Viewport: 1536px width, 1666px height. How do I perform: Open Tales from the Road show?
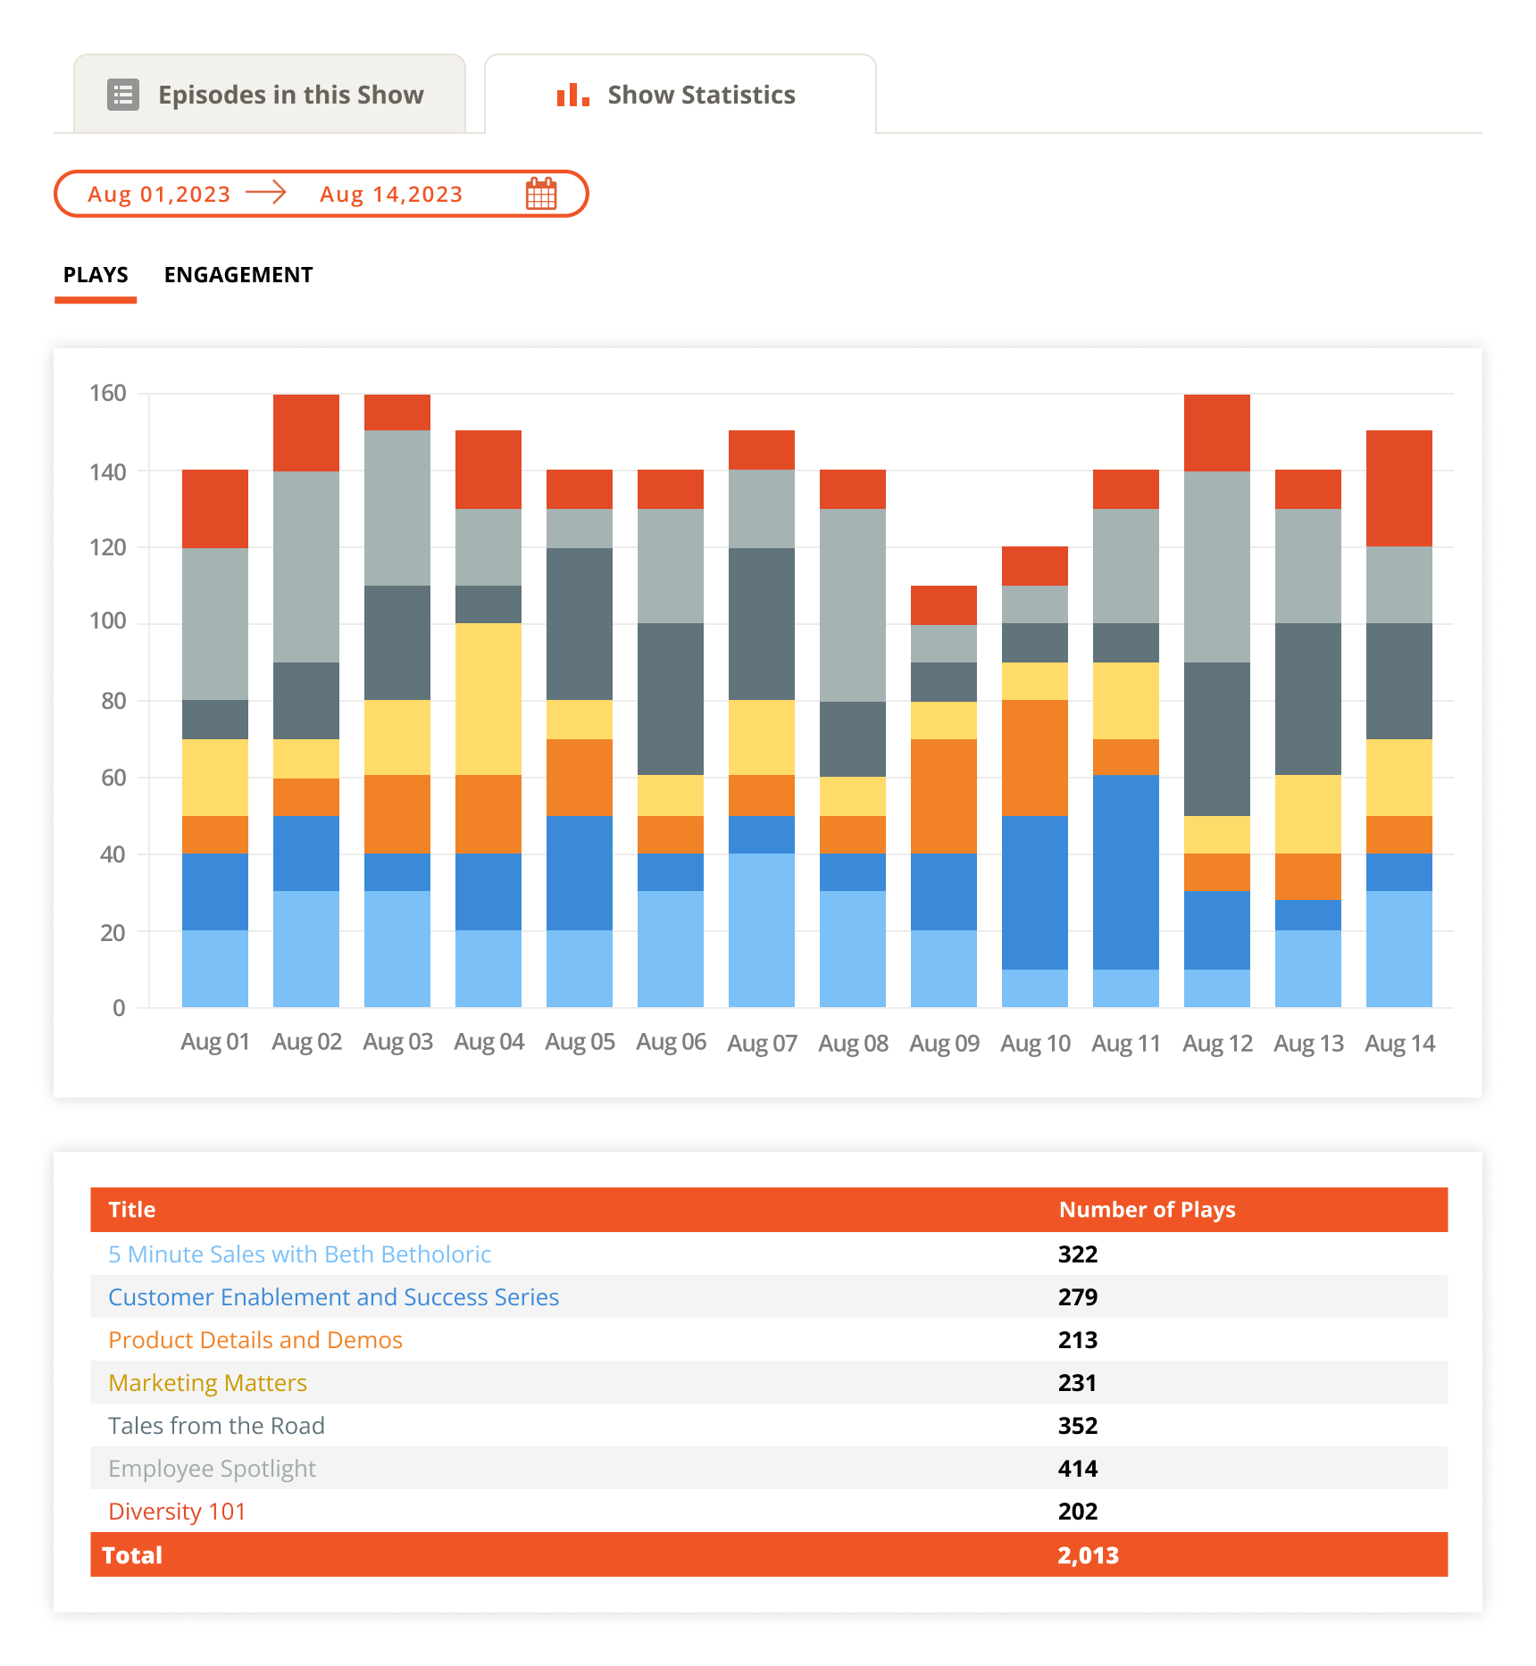point(216,1426)
